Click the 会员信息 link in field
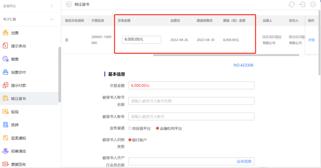Screen dimensions: 321x168 (x=244, y=161)
